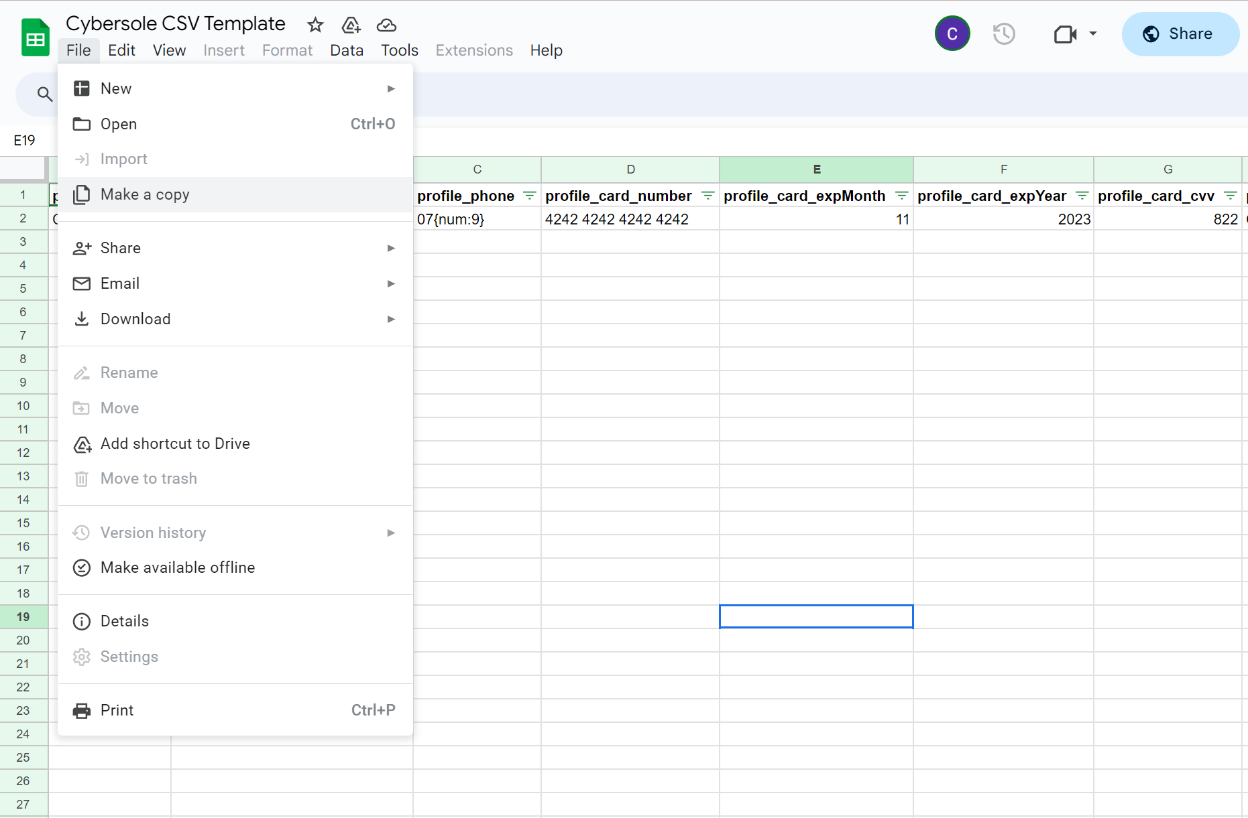Select column F header

[1004, 169]
